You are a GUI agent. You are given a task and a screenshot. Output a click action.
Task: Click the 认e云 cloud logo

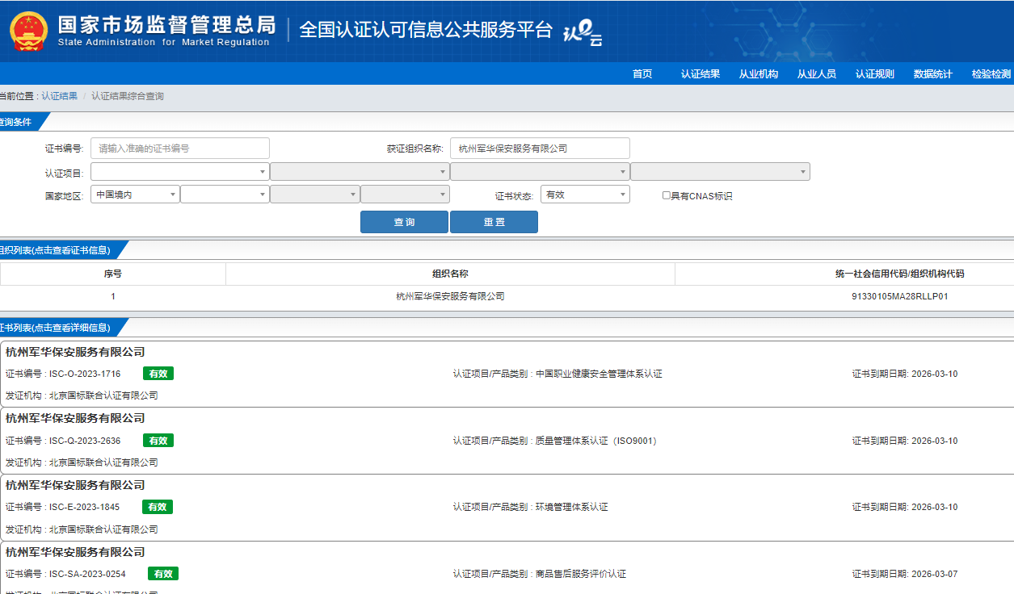click(582, 33)
